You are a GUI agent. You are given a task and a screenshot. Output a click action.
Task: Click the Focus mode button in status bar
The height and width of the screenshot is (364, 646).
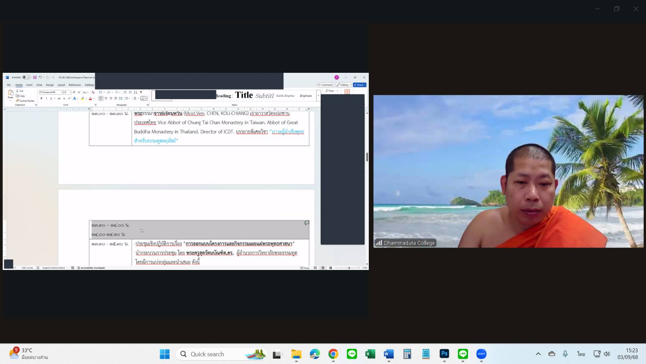pyautogui.click(x=305, y=268)
